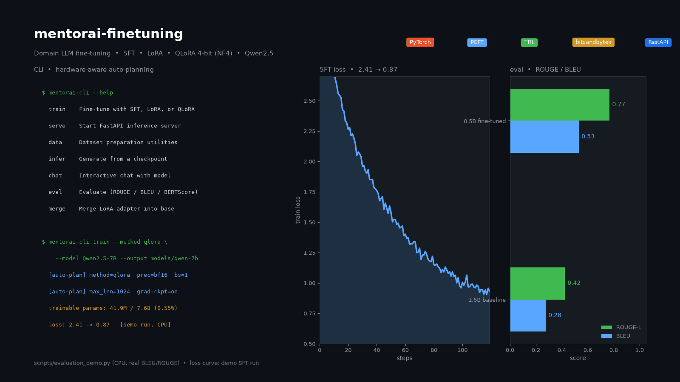Click the 0.42 value label
Viewport: 680px width, 382px height.
(x=574, y=283)
